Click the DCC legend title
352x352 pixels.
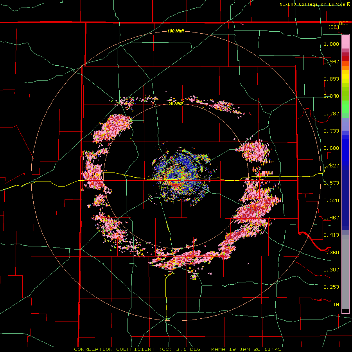(343, 23)
